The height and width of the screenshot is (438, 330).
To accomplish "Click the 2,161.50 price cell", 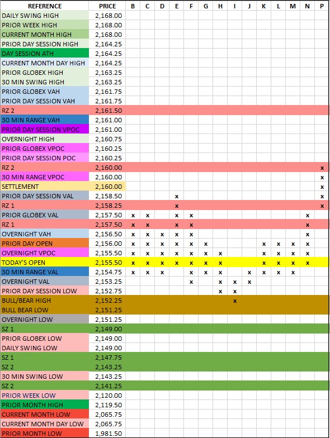I will 107,111.
